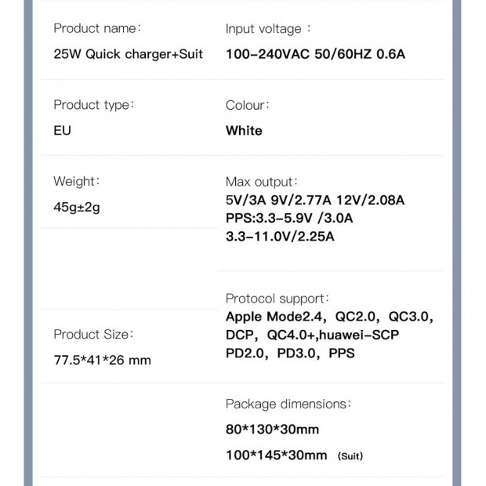Click the Product name label
486x486 pixels.
(x=97, y=28)
